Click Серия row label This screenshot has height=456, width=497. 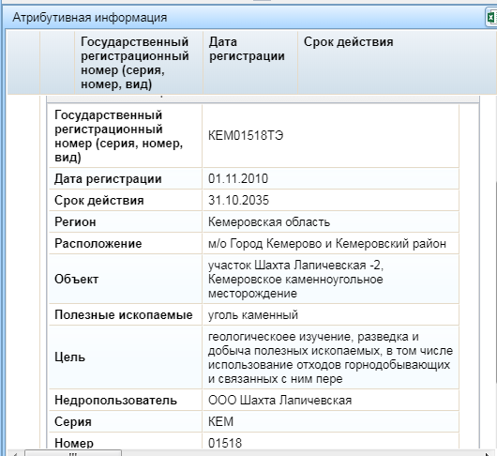73,421
